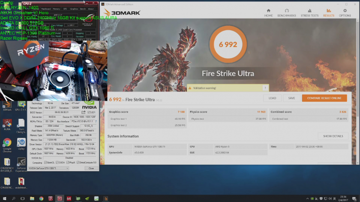The height and width of the screenshot is (202, 360).
Task: Open Chrome from the taskbar
Action: coord(41,199)
